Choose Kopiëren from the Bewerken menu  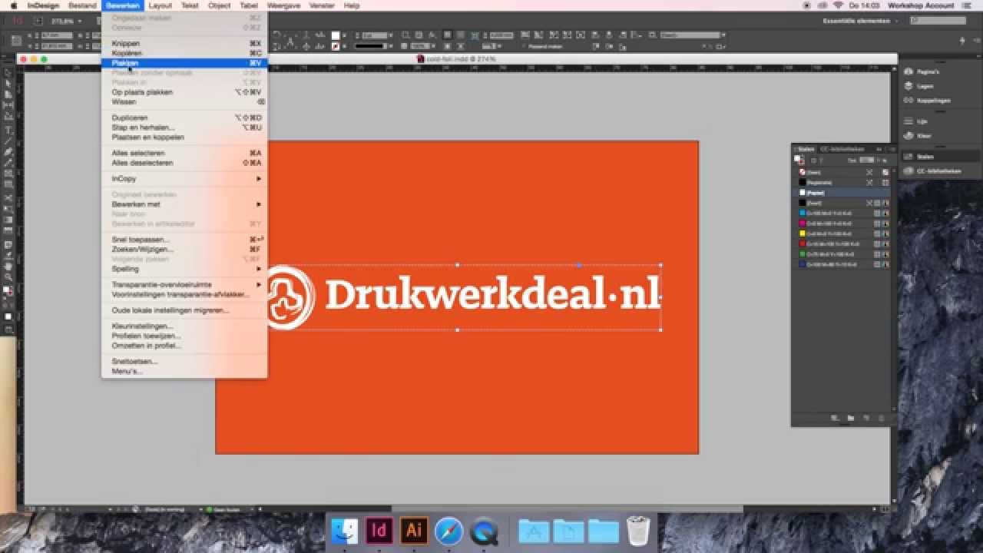coord(184,53)
